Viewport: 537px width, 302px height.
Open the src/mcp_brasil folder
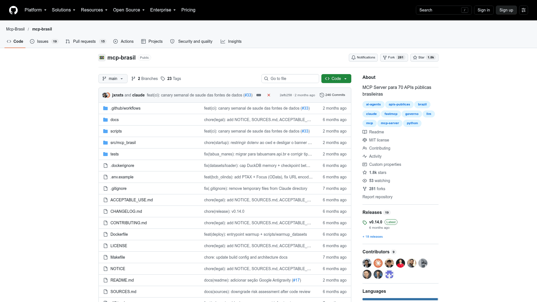tap(123, 143)
